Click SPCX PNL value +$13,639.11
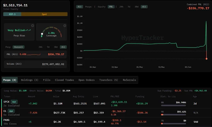This screenshot has height=127, width=212. pos(119,102)
